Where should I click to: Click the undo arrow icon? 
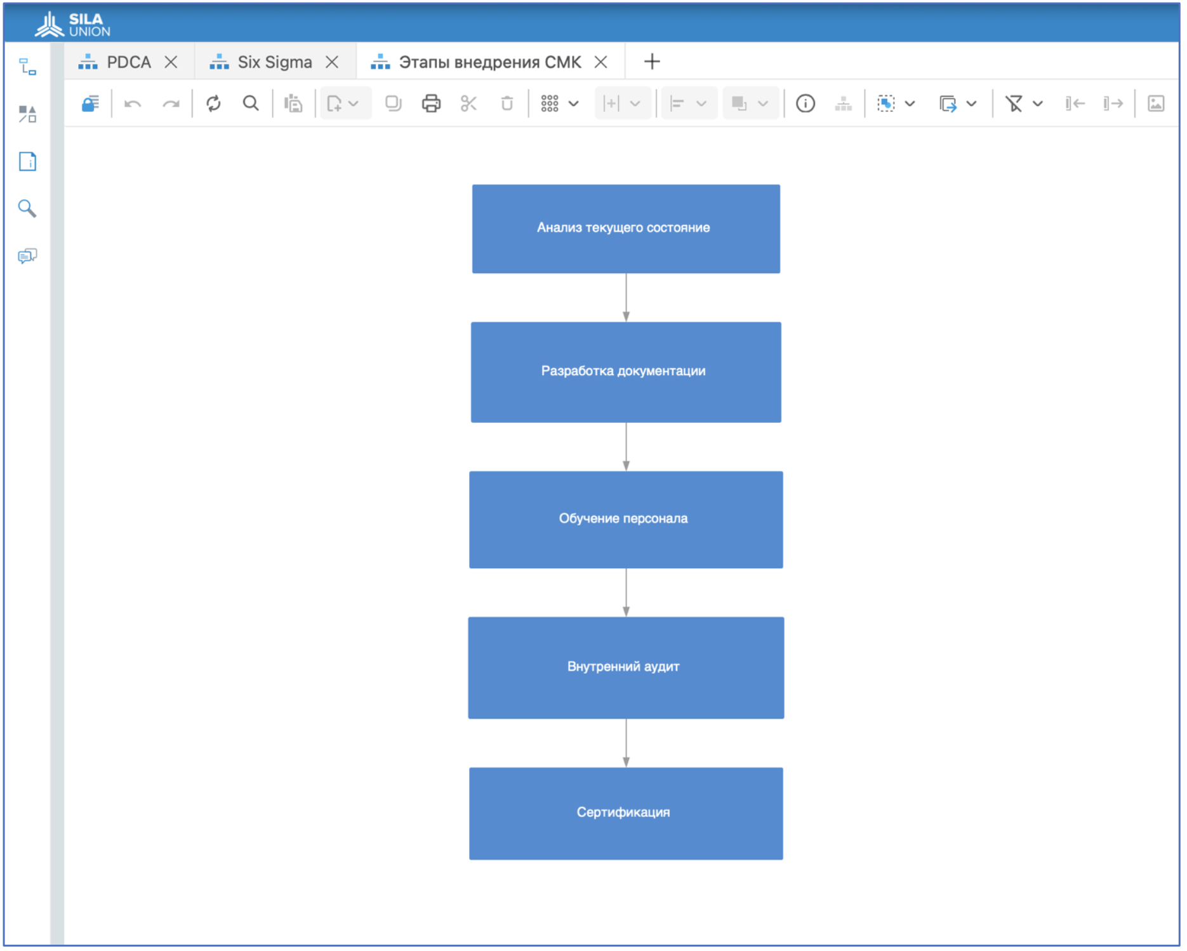tap(133, 103)
